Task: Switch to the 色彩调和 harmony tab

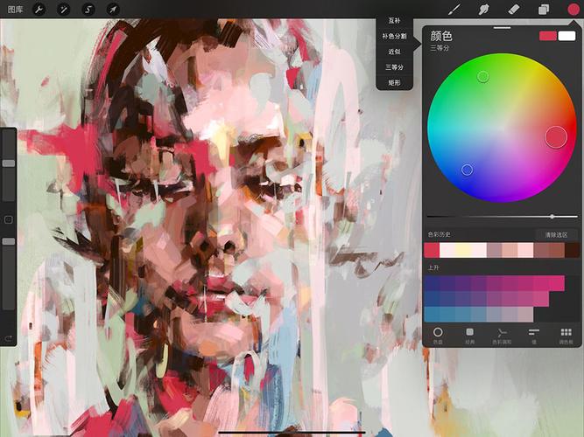Action: 502,335
